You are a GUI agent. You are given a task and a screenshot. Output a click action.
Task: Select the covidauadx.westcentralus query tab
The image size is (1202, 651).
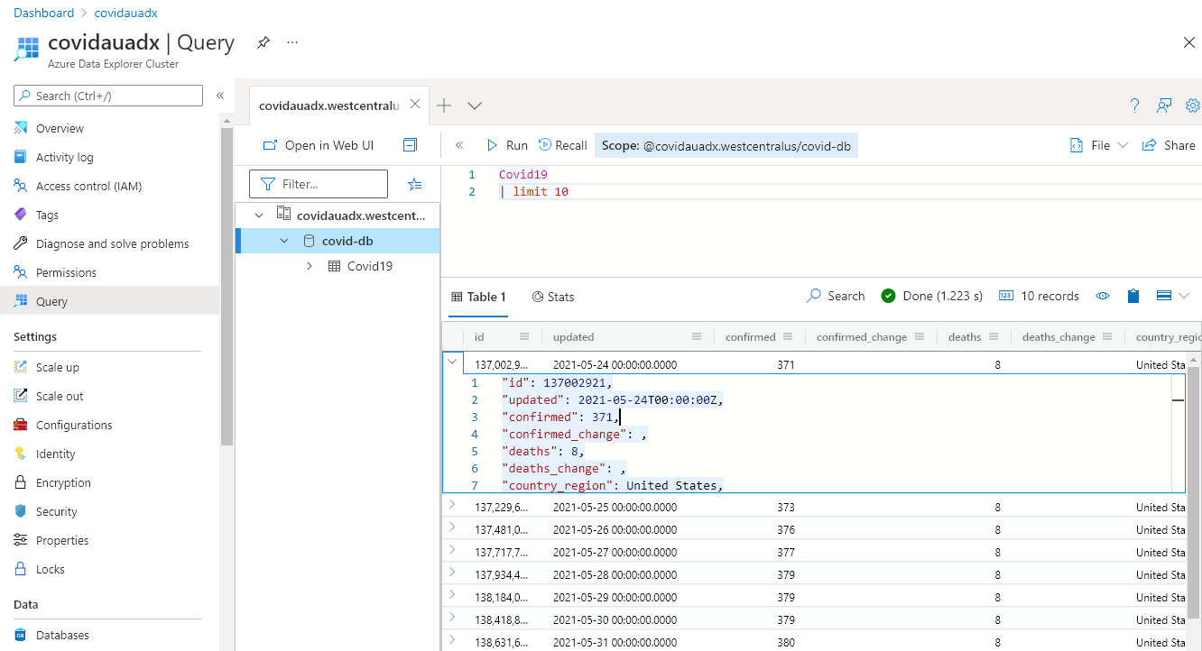(x=328, y=105)
